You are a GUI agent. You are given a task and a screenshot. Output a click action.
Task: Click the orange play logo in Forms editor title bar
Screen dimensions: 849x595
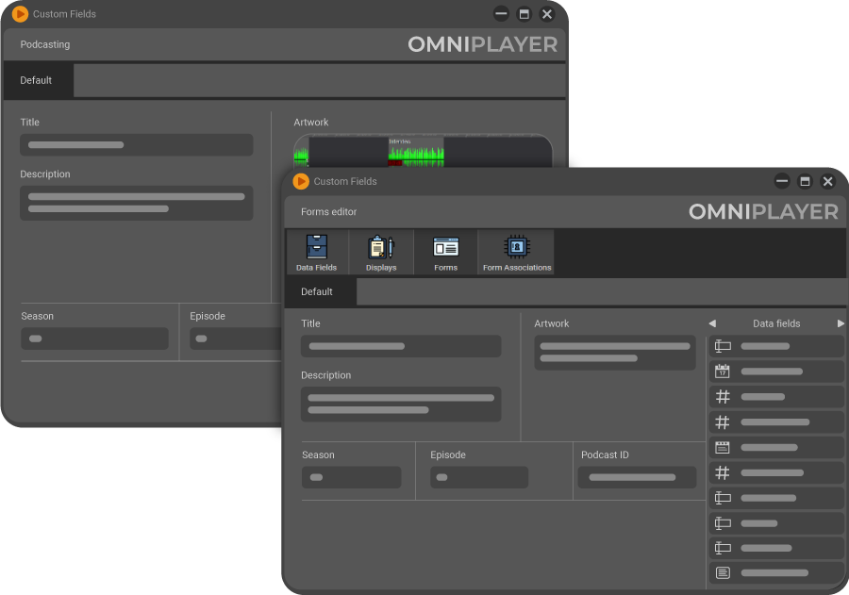pos(301,181)
